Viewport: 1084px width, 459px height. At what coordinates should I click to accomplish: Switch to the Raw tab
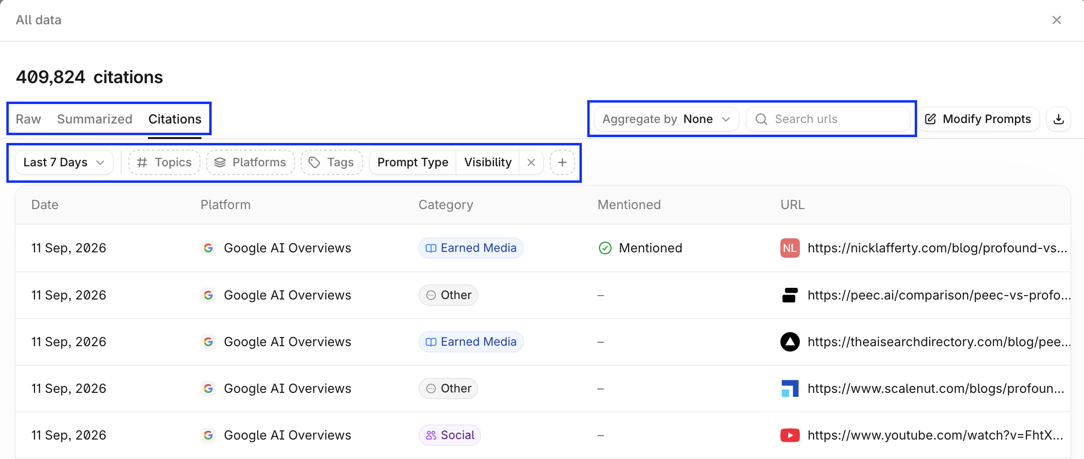click(28, 119)
